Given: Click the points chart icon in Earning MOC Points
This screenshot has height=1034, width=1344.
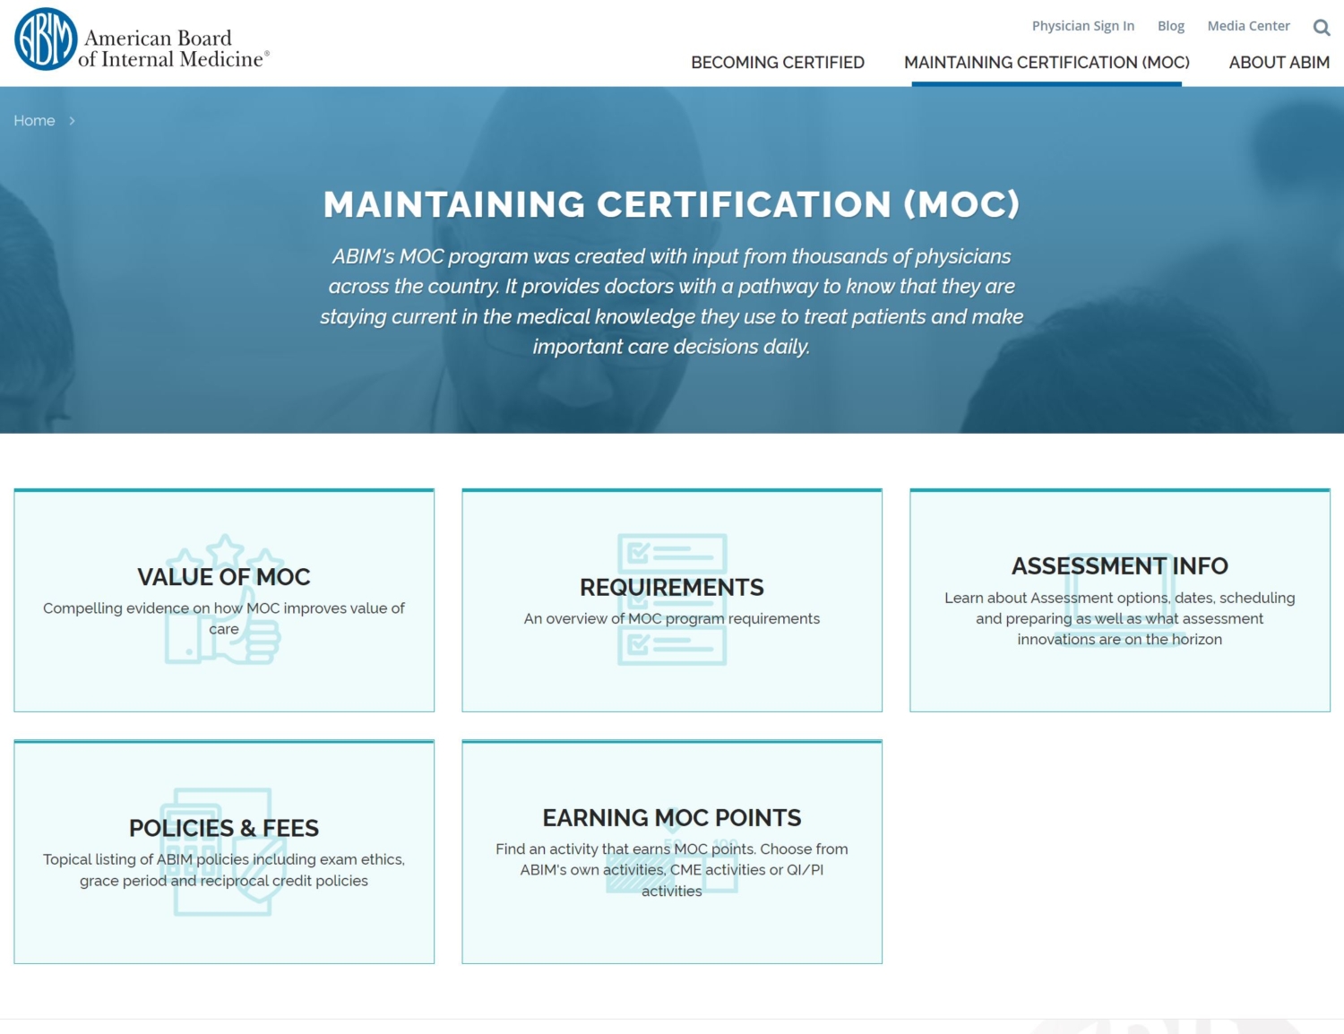Looking at the screenshot, I should click(672, 851).
